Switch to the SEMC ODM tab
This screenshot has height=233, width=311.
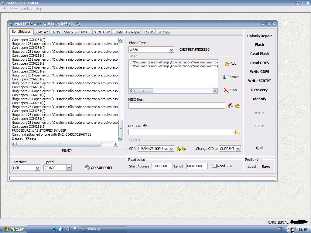tap(102, 32)
